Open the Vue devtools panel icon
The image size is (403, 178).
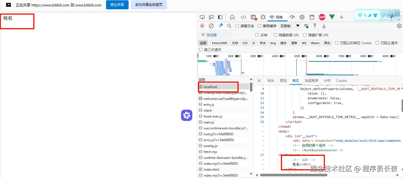tap(332, 17)
